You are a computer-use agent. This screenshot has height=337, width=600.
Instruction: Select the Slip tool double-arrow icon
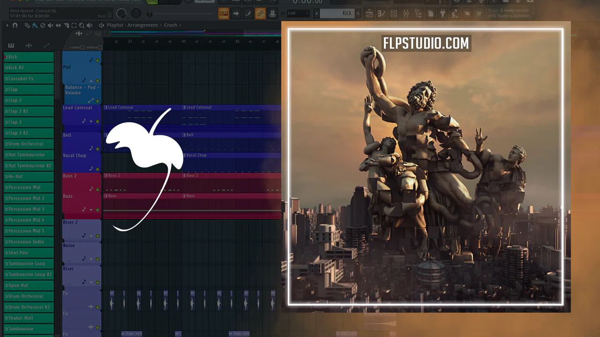tap(58, 25)
